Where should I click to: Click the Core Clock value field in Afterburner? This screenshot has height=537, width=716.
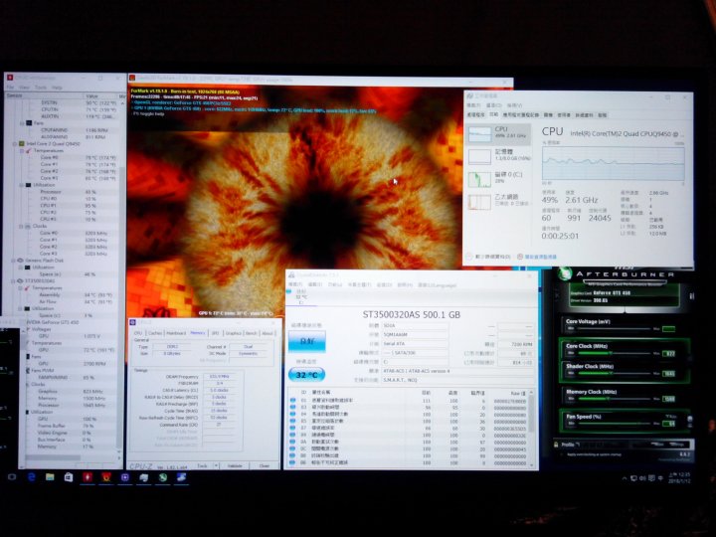[x=669, y=353]
